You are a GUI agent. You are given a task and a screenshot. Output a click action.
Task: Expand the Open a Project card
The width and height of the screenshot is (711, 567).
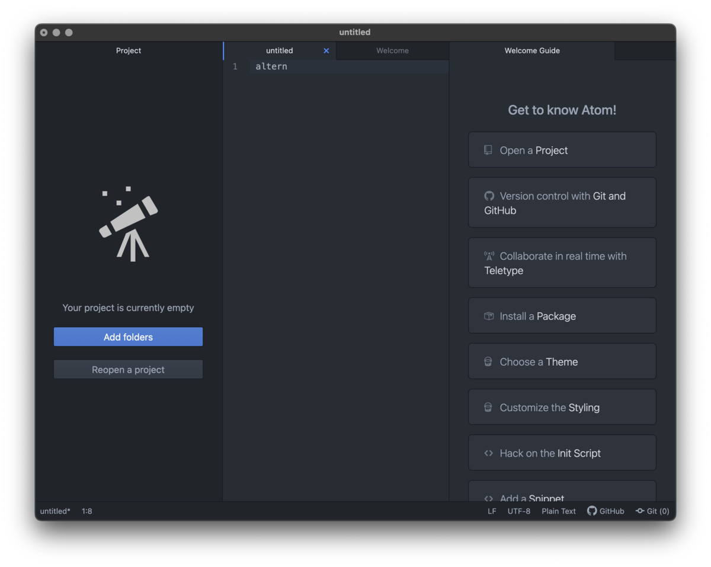click(562, 150)
